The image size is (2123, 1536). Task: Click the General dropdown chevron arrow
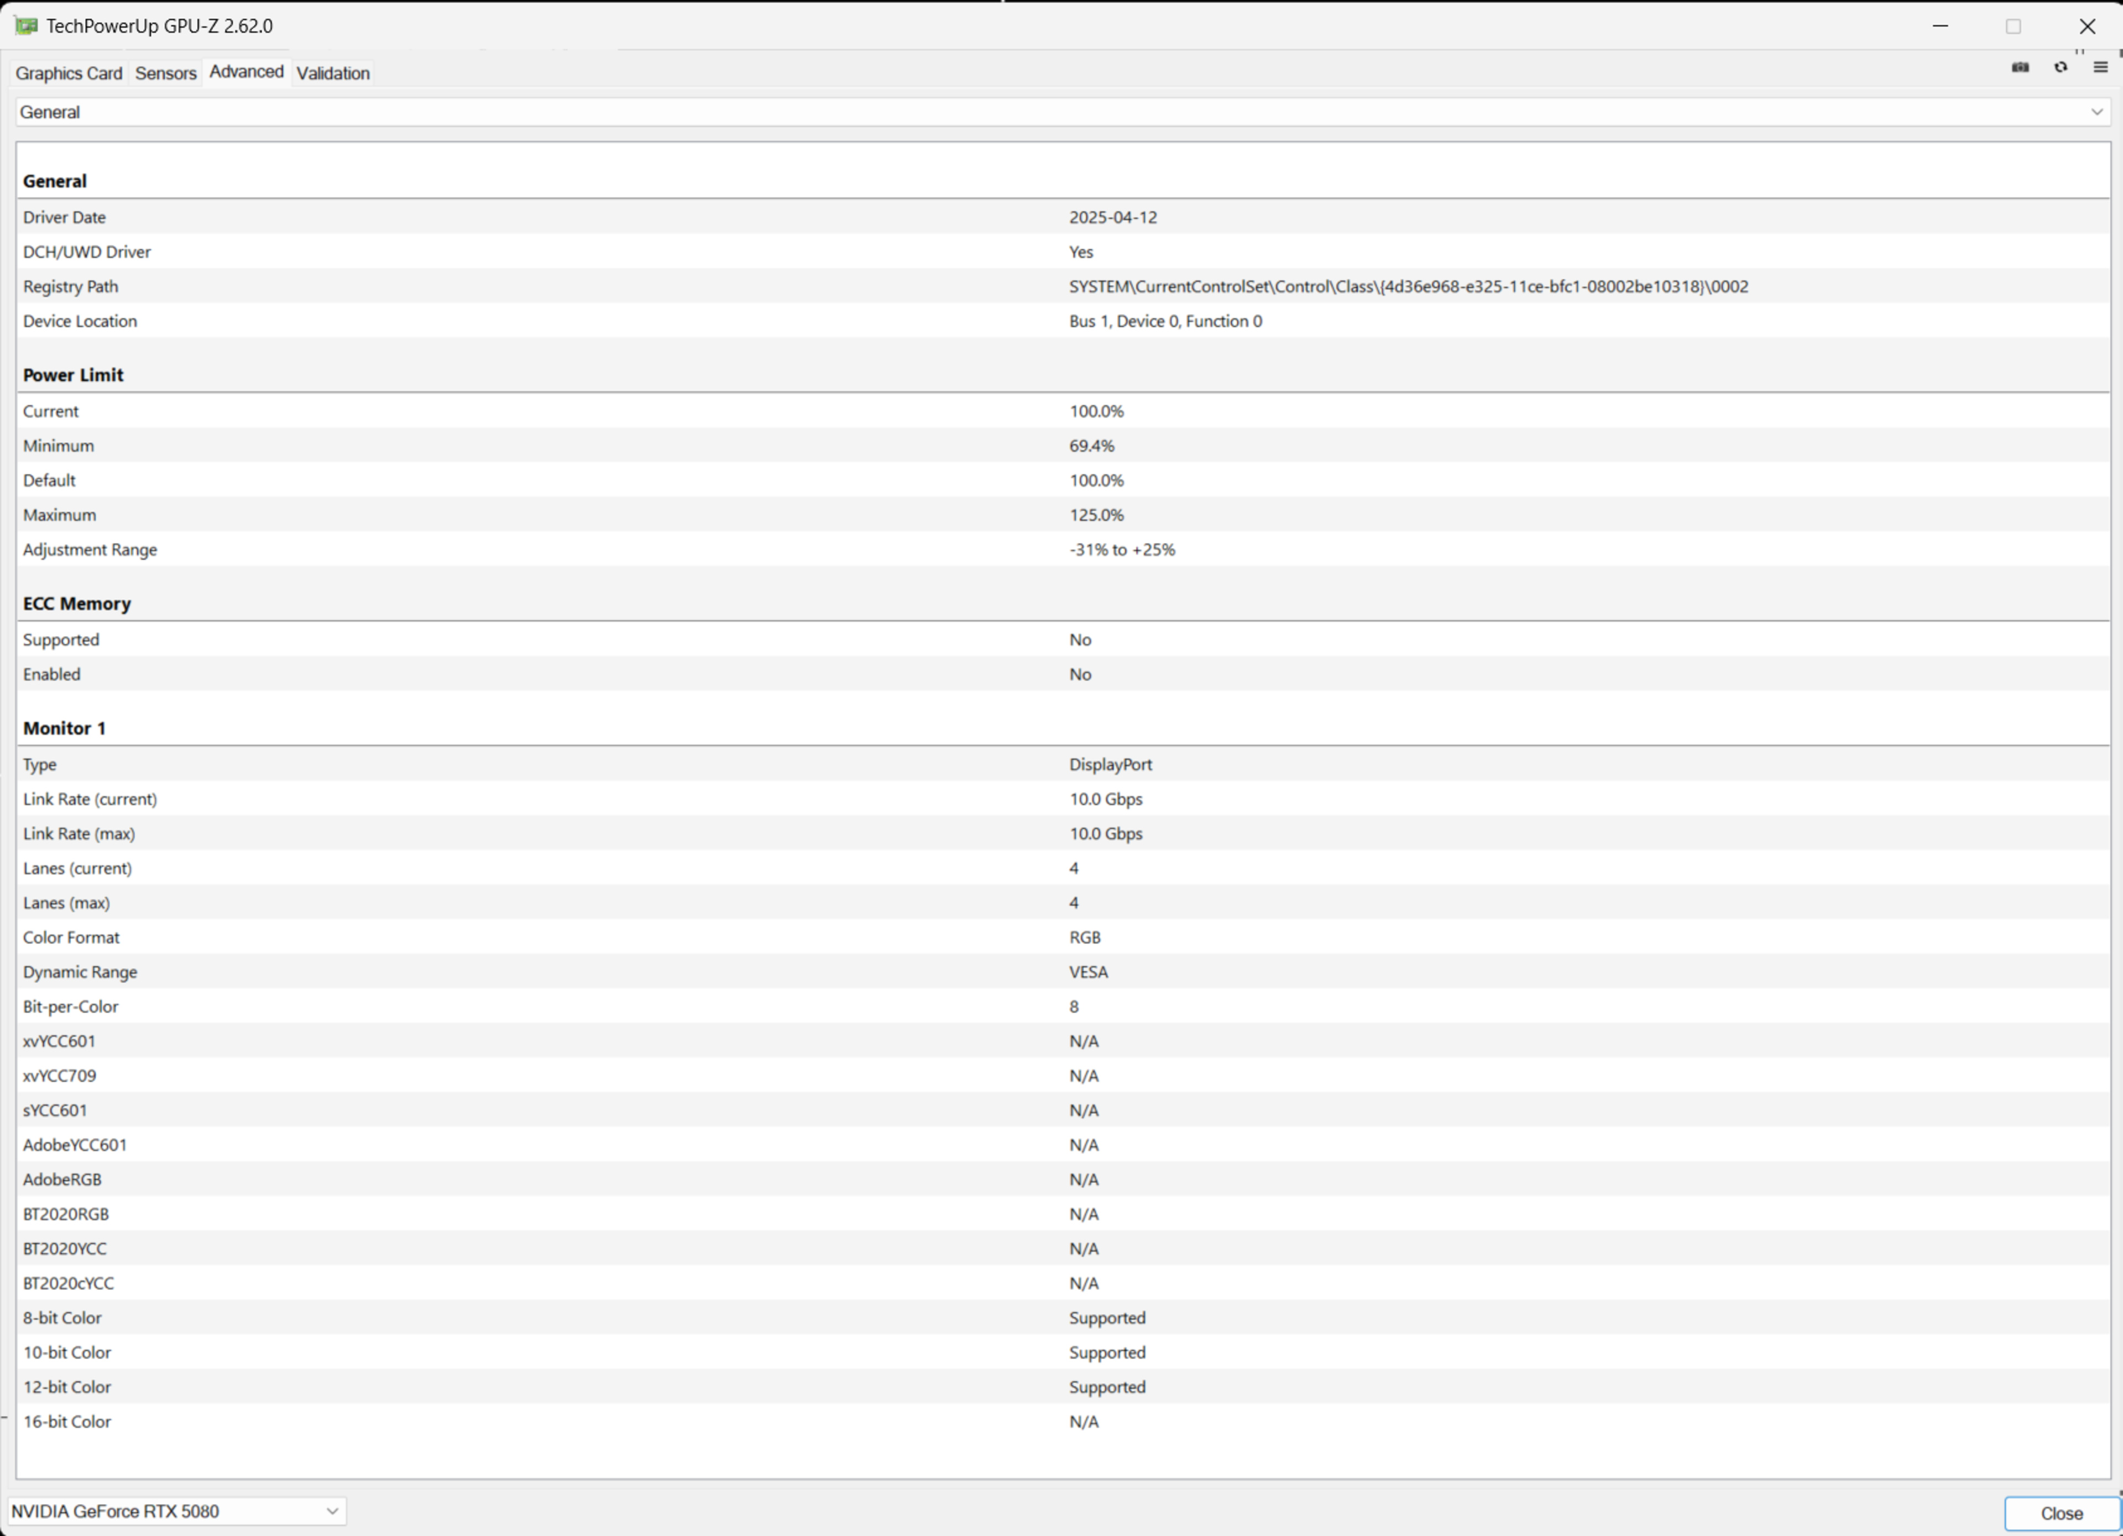(x=2097, y=112)
